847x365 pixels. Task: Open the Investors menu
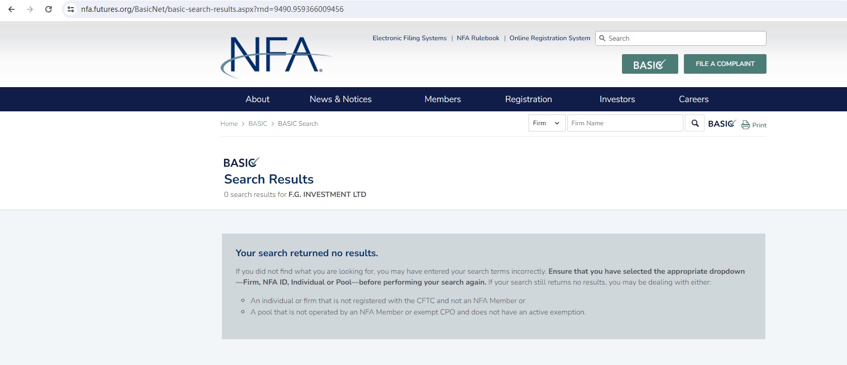[617, 99]
